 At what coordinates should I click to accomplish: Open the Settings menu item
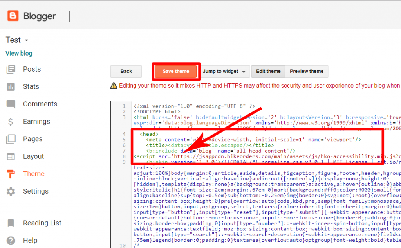[x=36, y=191]
